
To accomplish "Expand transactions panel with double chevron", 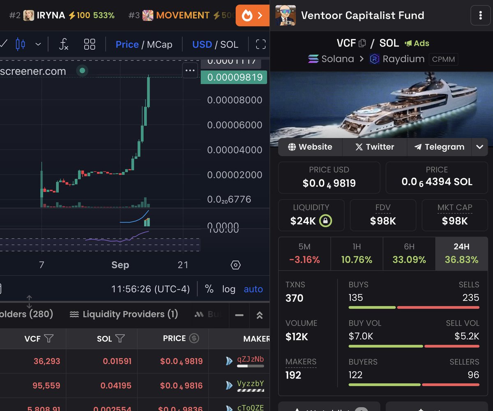I will 260,315.
